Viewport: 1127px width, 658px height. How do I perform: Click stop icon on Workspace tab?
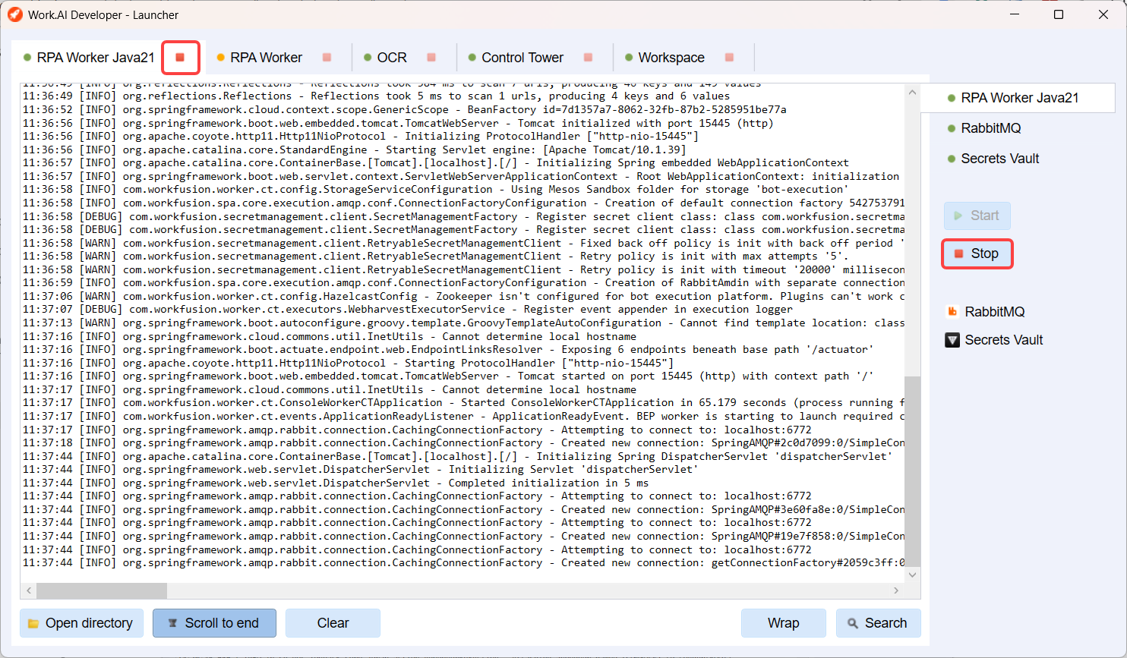[x=729, y=58]
